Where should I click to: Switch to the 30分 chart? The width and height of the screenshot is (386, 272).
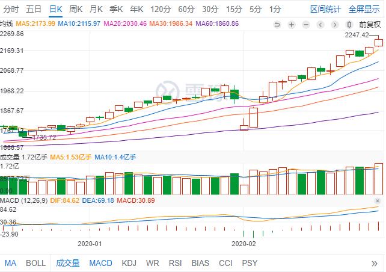[210, 10]
